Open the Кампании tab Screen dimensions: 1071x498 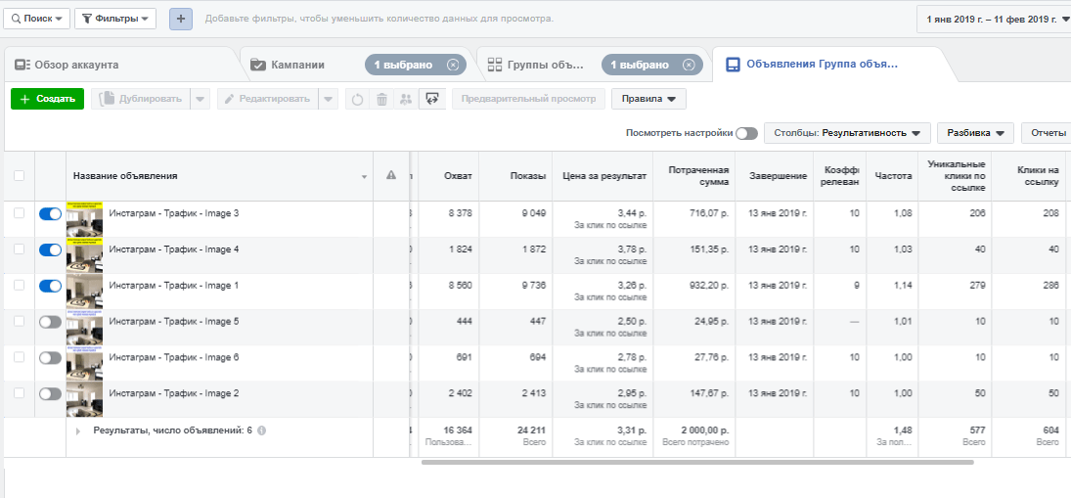298,65
